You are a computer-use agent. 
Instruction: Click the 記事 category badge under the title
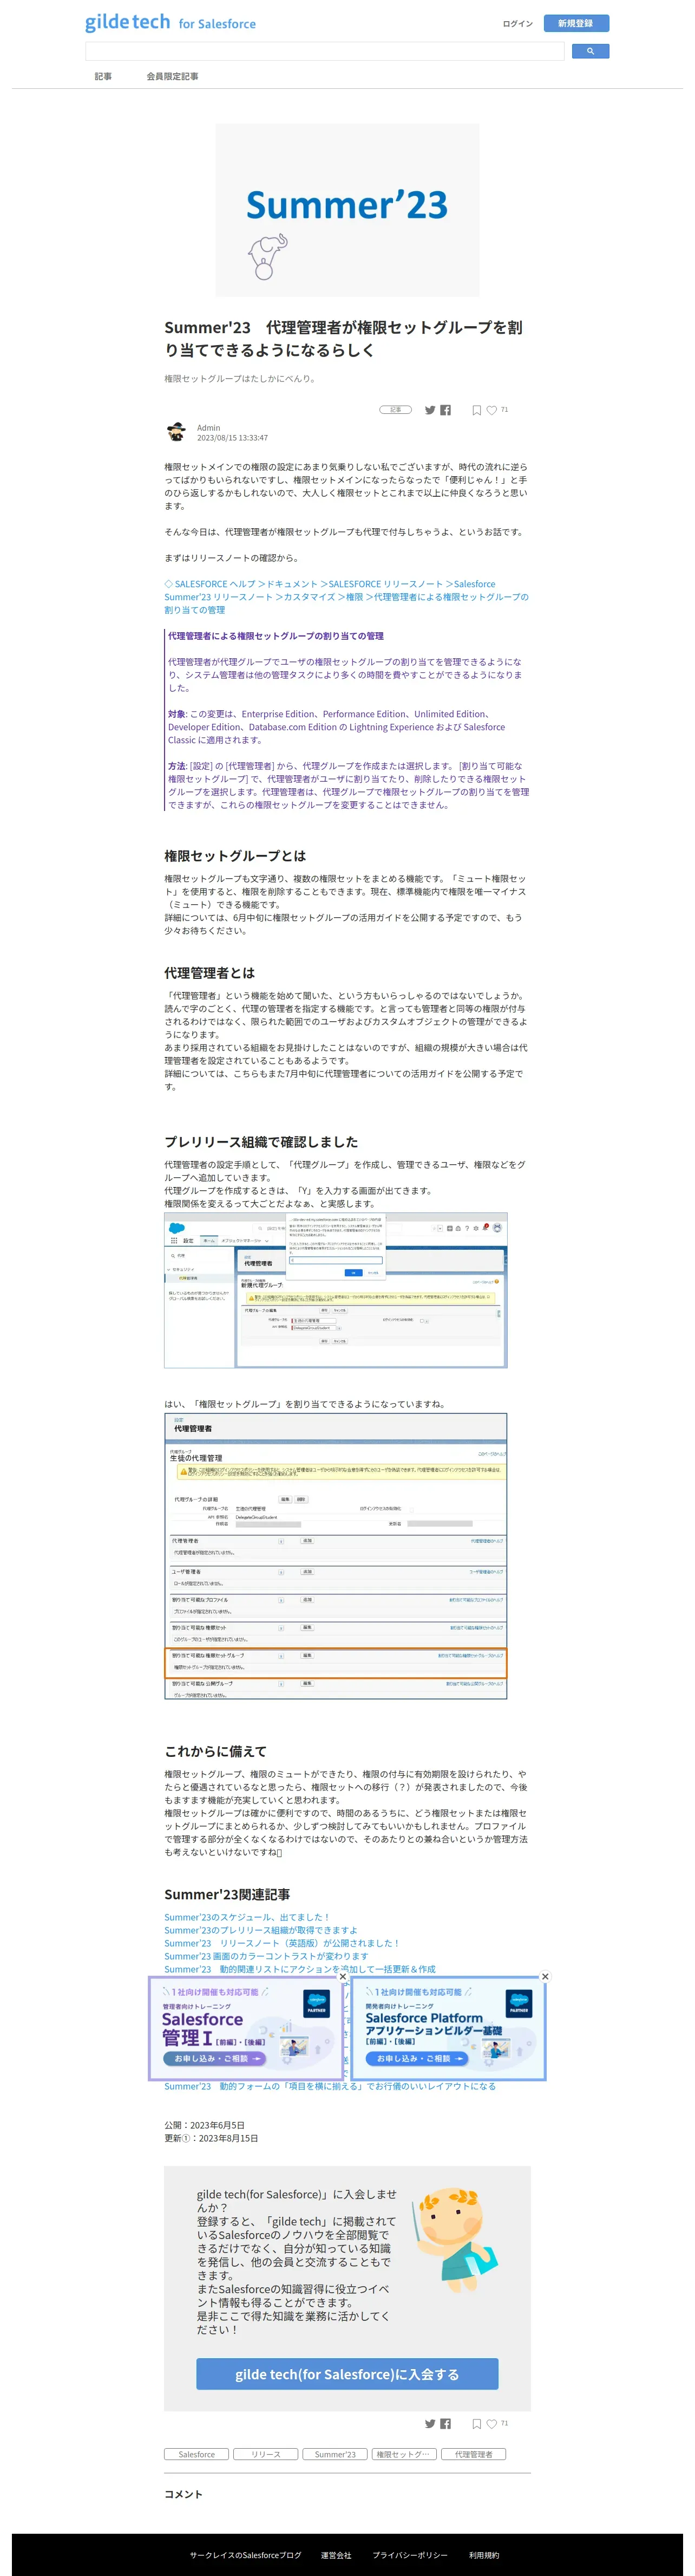[x=396, y=410]
